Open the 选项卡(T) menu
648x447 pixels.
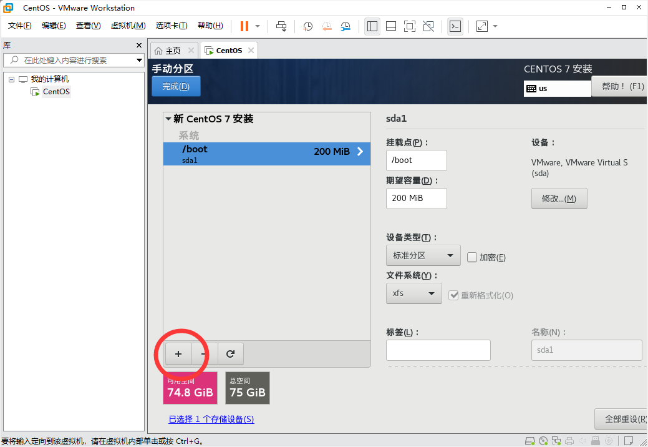click(x=171, y=26)
